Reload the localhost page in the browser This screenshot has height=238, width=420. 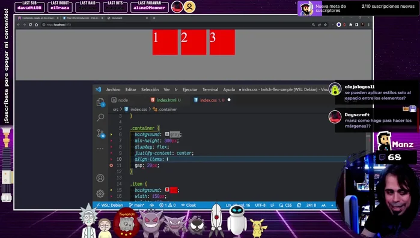[30, 25]
